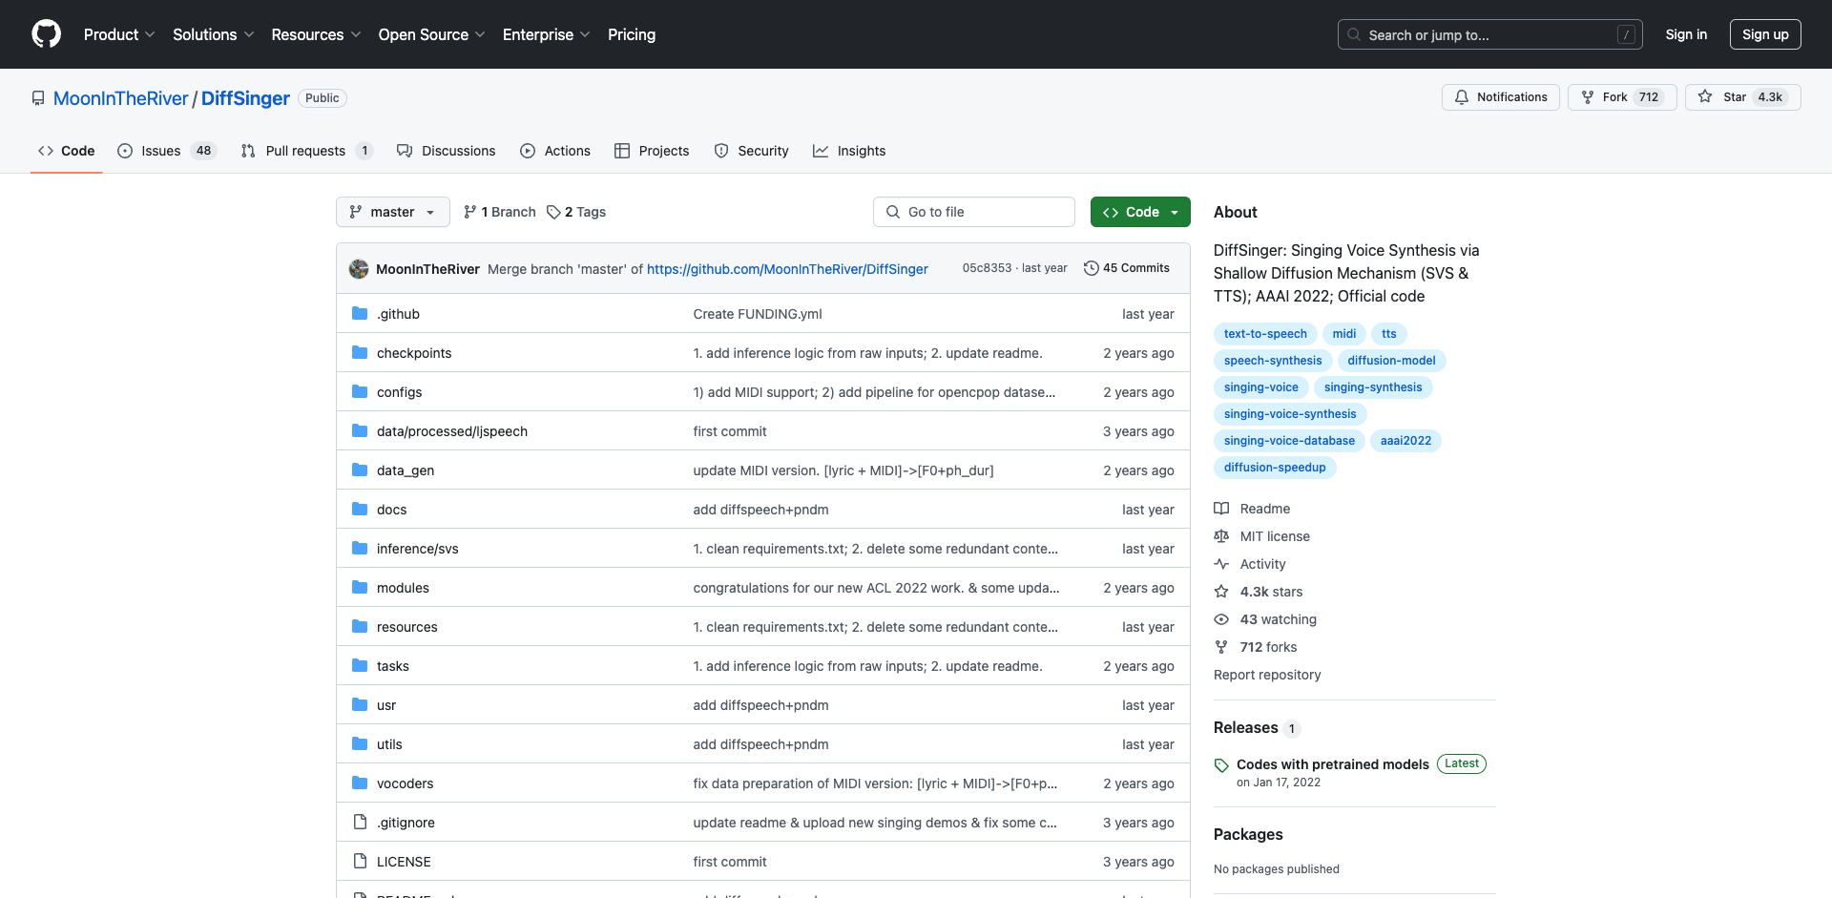Expand the Open Source menu
The width and height of the screenshot is (1832, 898).
[432, 34]
